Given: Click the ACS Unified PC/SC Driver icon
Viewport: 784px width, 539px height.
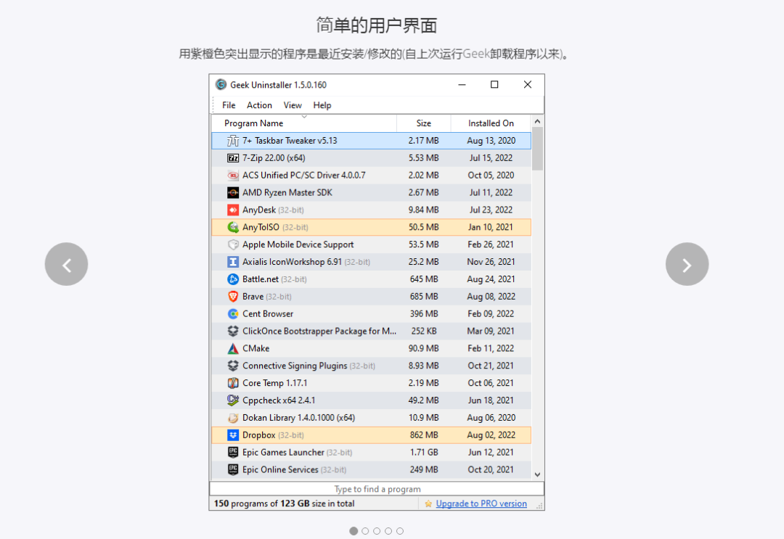Looking at the screenshot, I should point(232,176).
